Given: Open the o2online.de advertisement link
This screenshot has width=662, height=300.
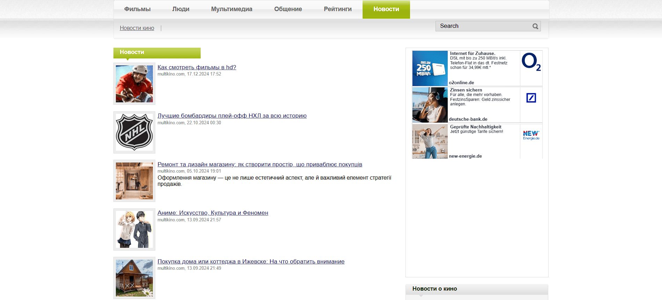Looking at the screenshot, I should pos(461,82).
